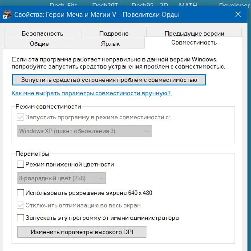Open the Подробно tab
The width and height of the screenshot is (251, 251).
[x=114, y=33]
